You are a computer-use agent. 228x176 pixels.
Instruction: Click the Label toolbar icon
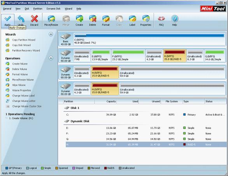click(132, 20)
